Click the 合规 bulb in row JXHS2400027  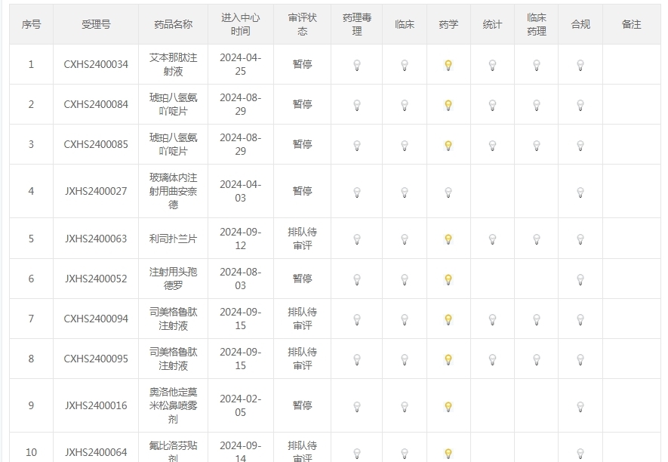click(580, 192)
